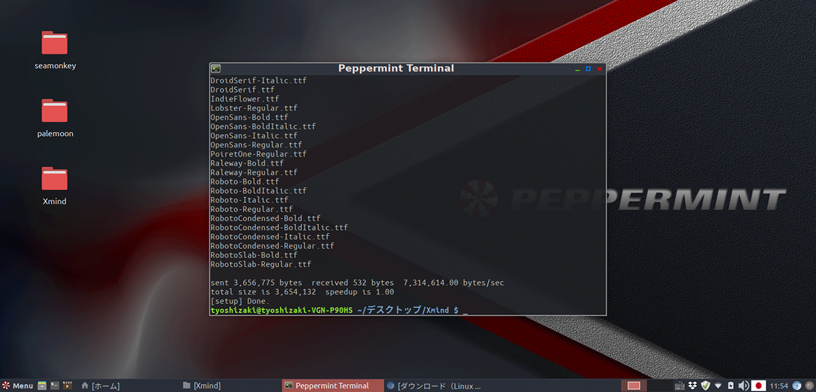Open the Wi-Fi network menu
Image resolution: width=816 pixels, height=392 pixels.
click(718, 386)
